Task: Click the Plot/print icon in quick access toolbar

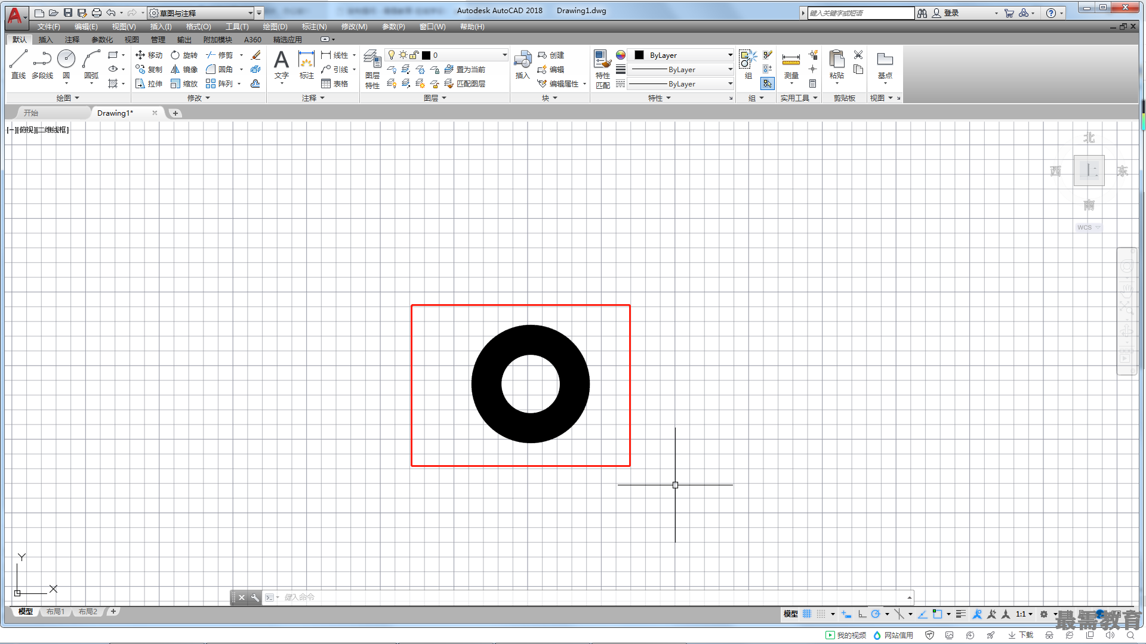Action: [96, 13]
